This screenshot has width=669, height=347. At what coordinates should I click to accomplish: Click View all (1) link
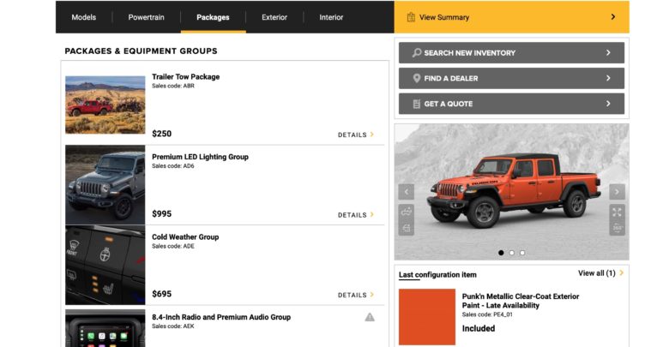(x=596, y=273)
